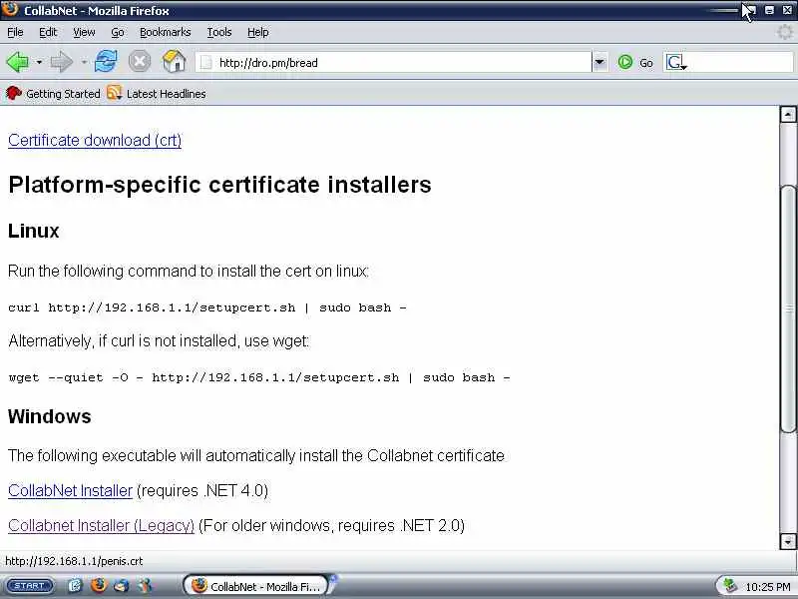Click the system tray network icon

pos(730,586)
